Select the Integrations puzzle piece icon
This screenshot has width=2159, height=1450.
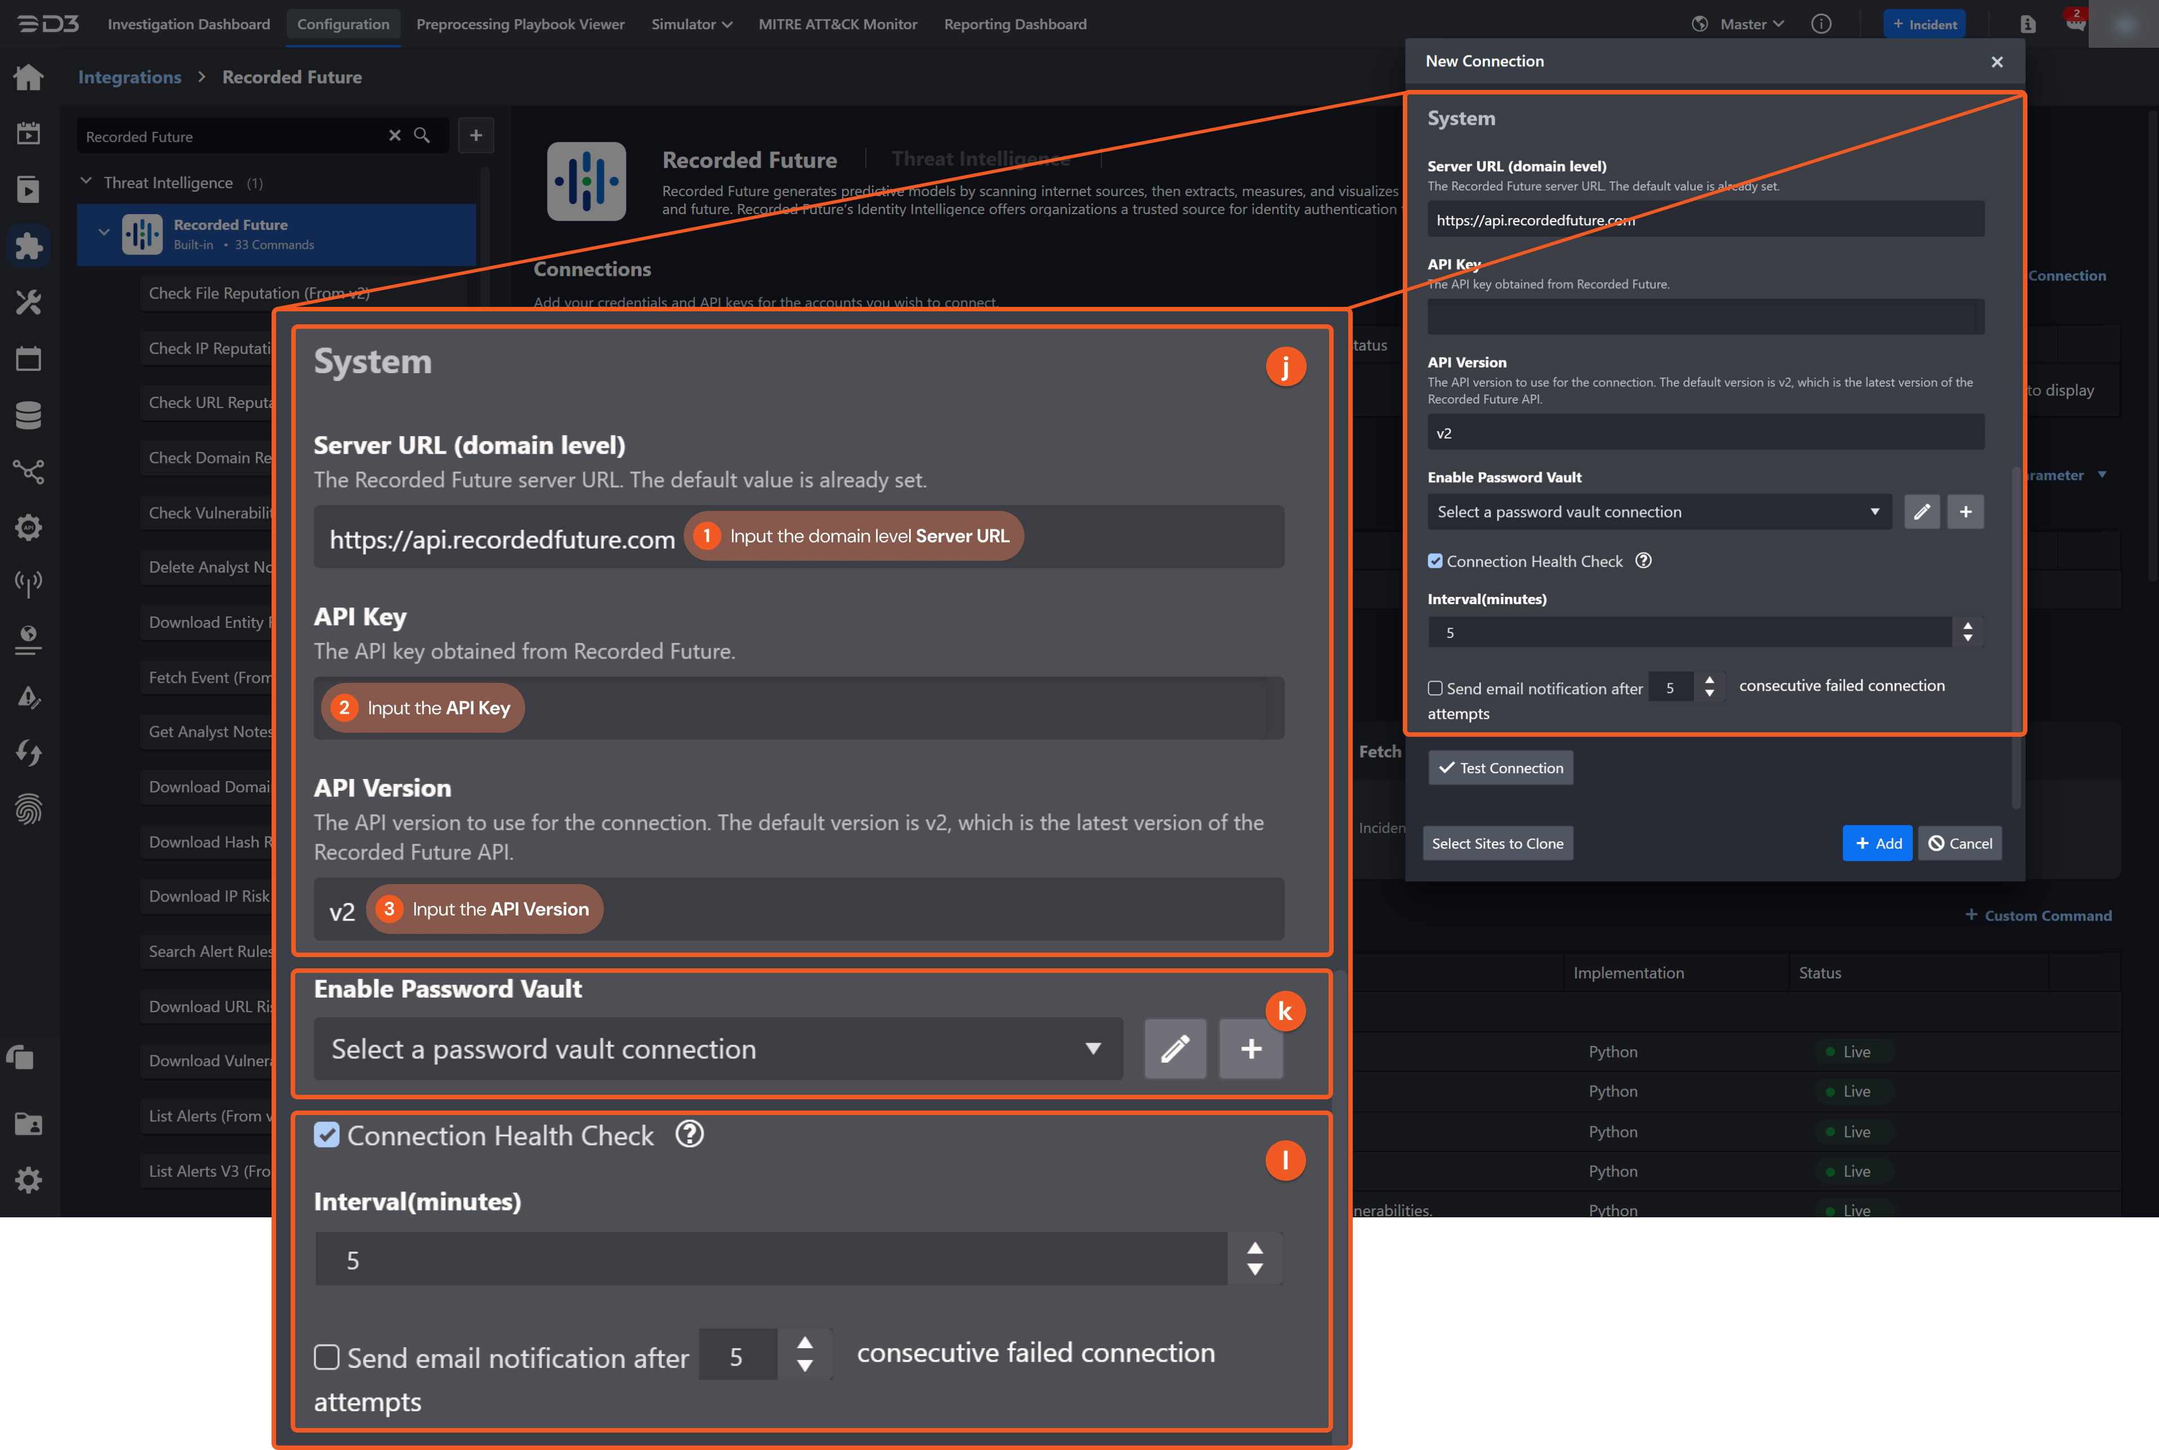29,246
